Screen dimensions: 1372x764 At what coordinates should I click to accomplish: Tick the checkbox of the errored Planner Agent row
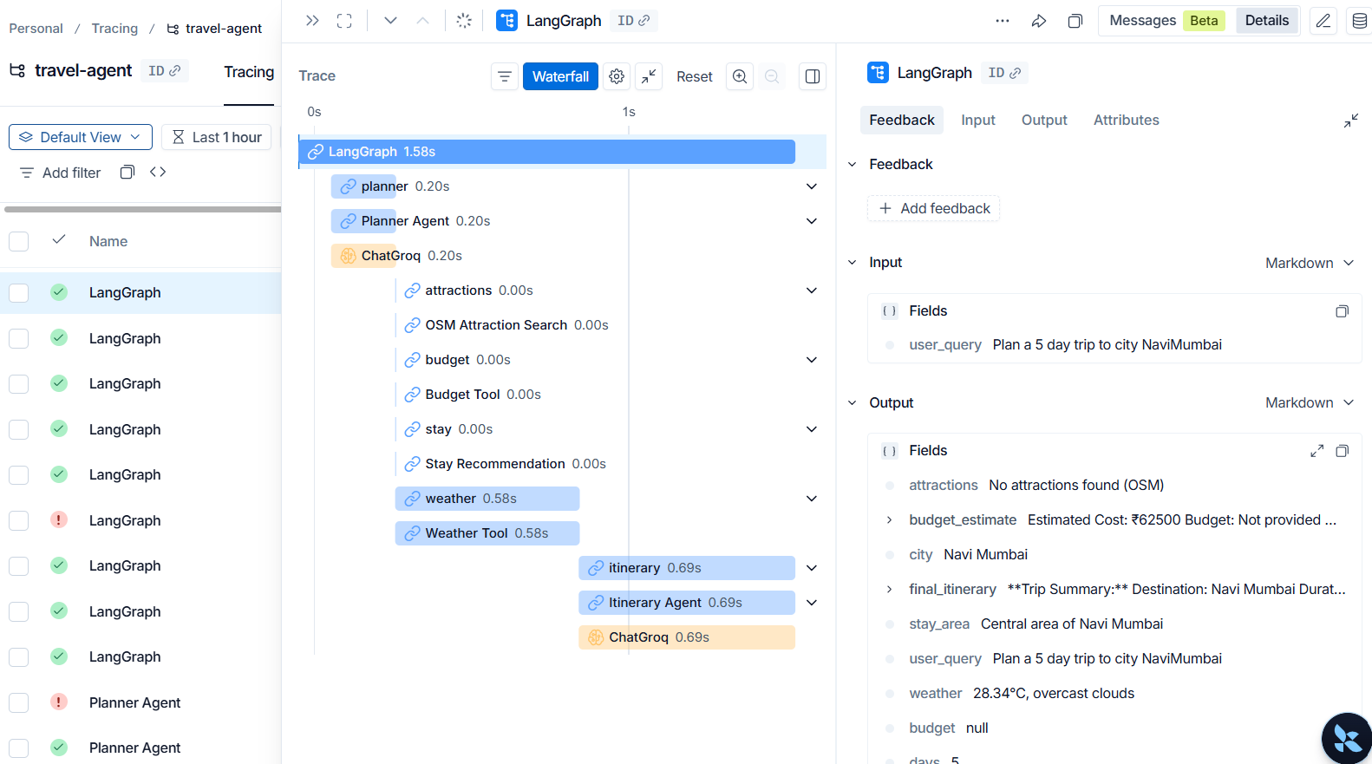point(19,702)
